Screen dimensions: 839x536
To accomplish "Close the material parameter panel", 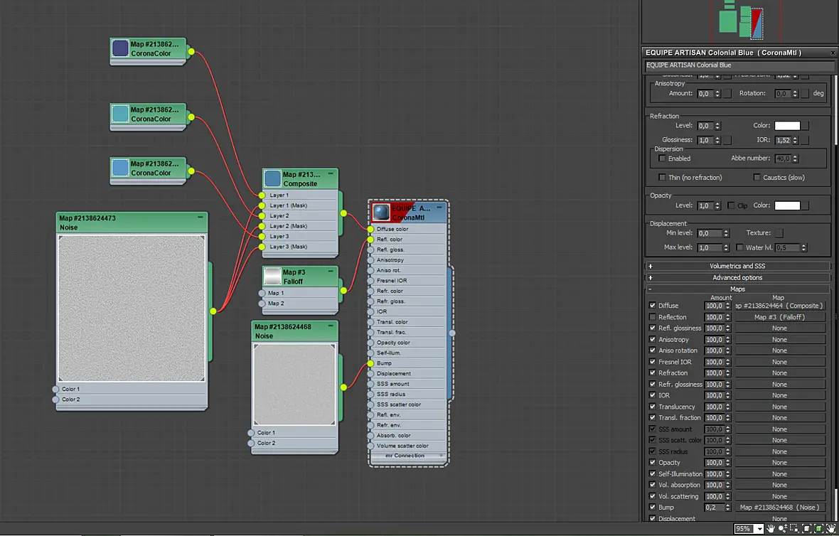I will pyautogui.click(x=833, y=53).
